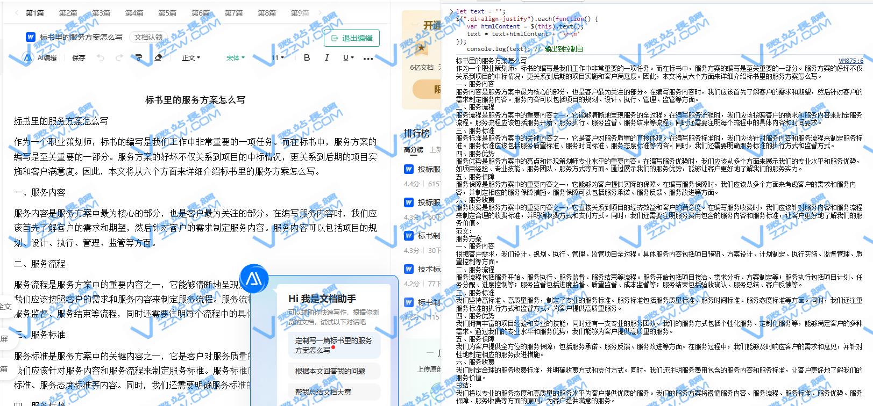
Task: Choose 根据本文回答我的问题 suggestion
Action: pyautogui.click(x=334, y=371)
